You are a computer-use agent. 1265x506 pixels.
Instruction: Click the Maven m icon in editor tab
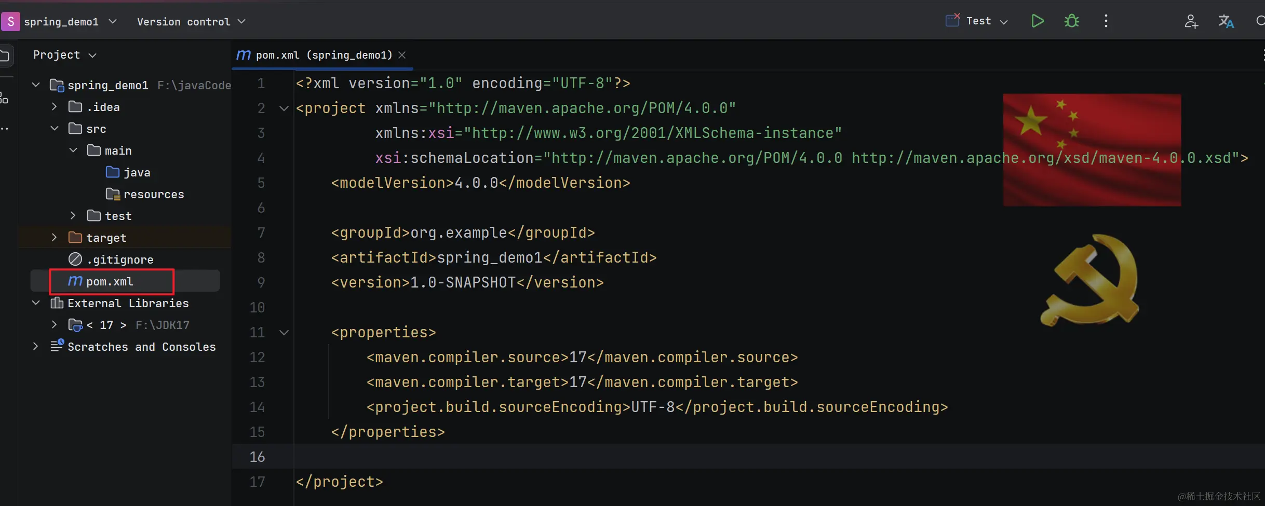(x=244, y=55)
